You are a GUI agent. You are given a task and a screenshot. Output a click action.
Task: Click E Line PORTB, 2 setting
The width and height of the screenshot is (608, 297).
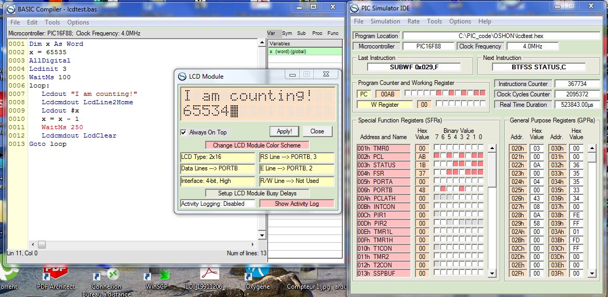(x=297, y=169)
